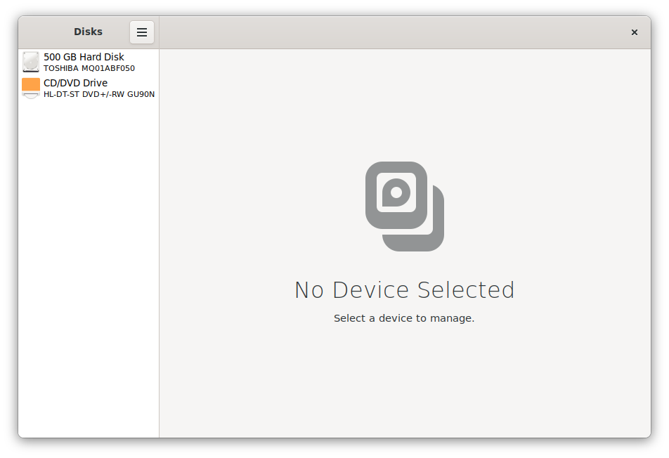669x458 pixels.
Task: Open the Disks hamburger menu
Action: click(x=142, y=32)
